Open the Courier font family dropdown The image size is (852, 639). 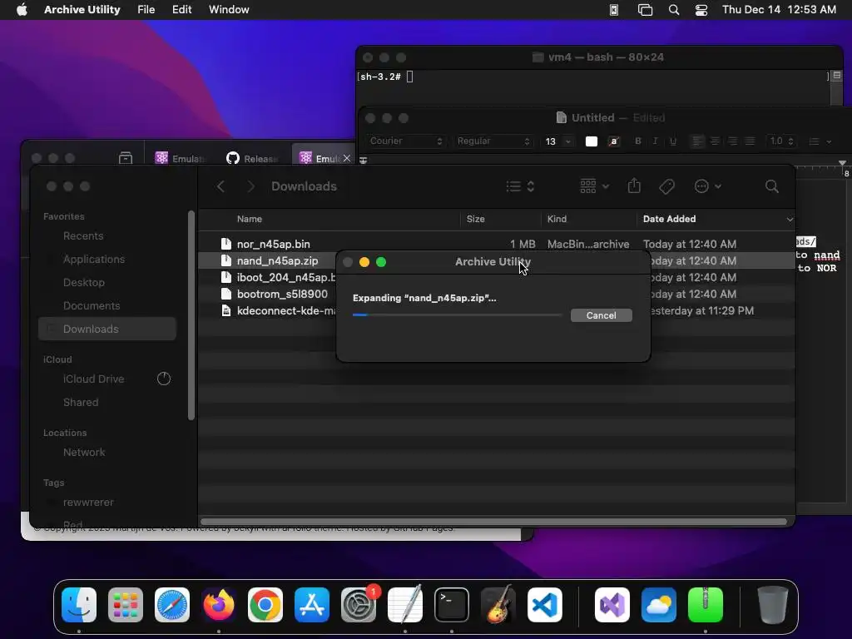(x=405, y=141)
